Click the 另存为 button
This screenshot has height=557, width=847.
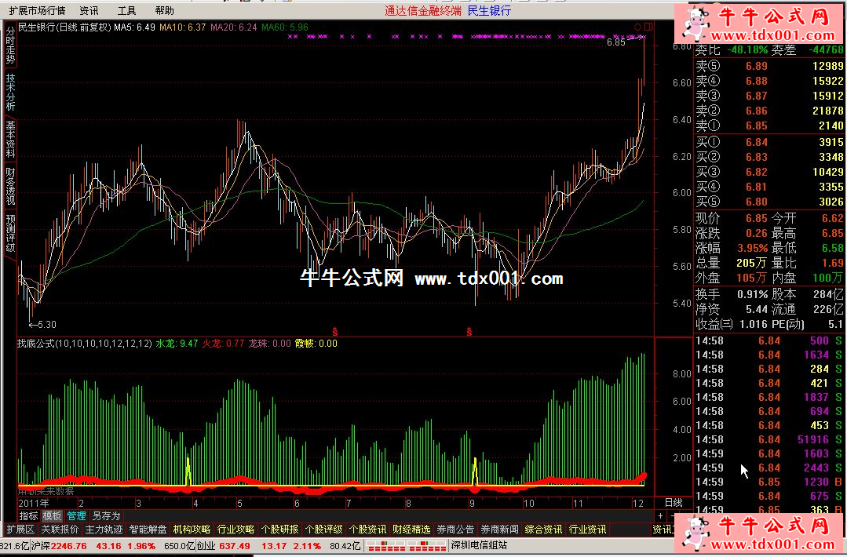pyautogui.click(x=106, y=516)
